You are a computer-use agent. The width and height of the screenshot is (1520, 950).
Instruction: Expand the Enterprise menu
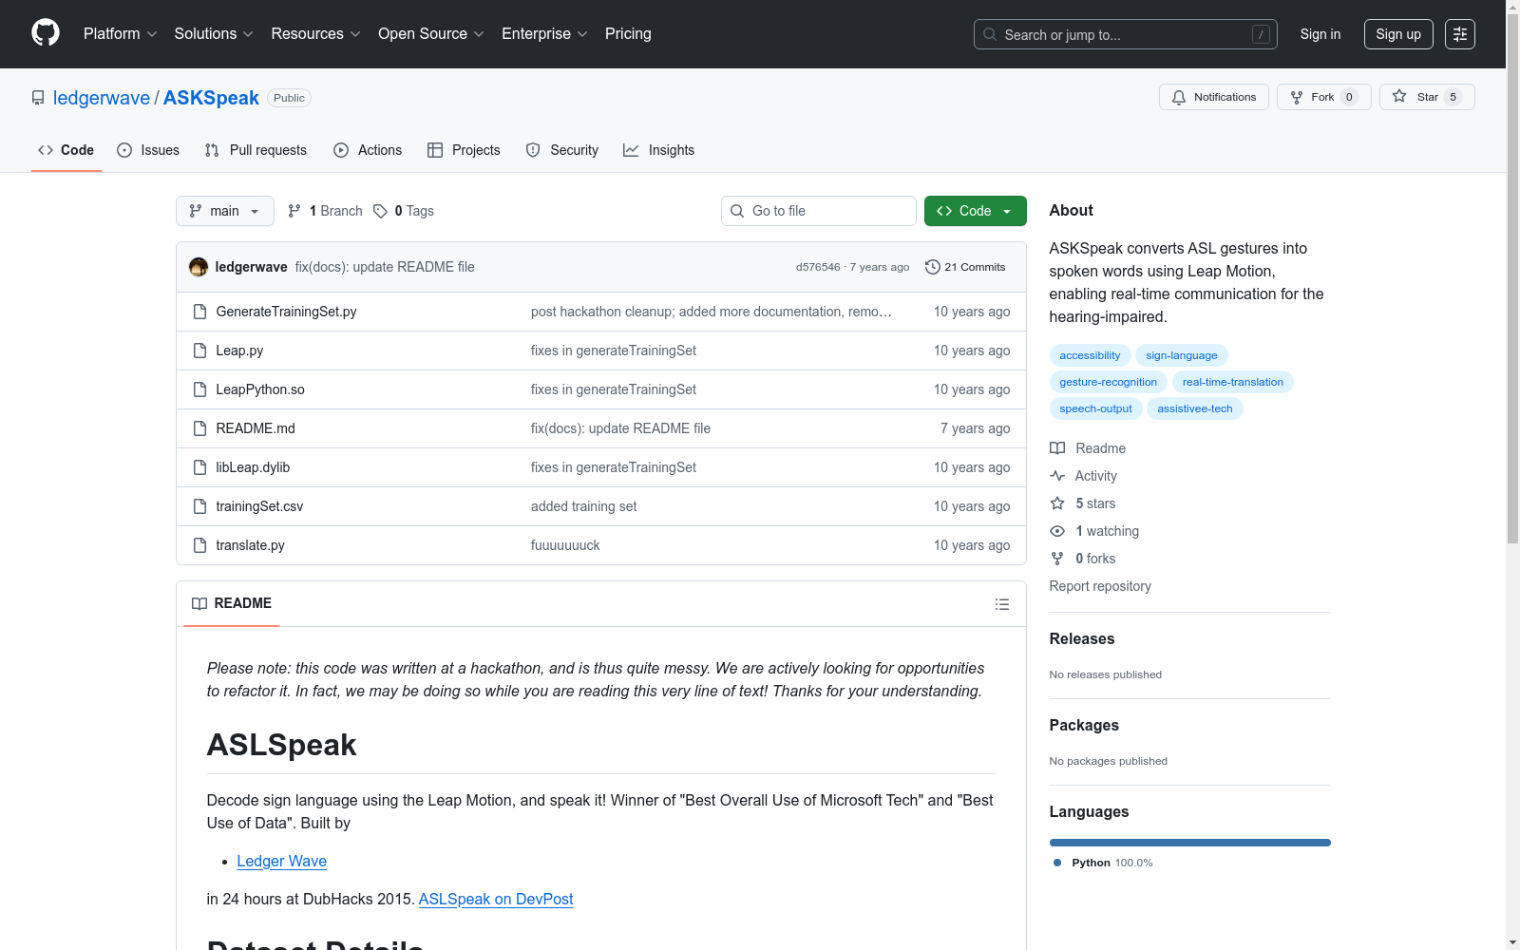pos(544,34)
